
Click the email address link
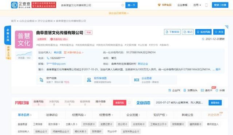point(56,64)
